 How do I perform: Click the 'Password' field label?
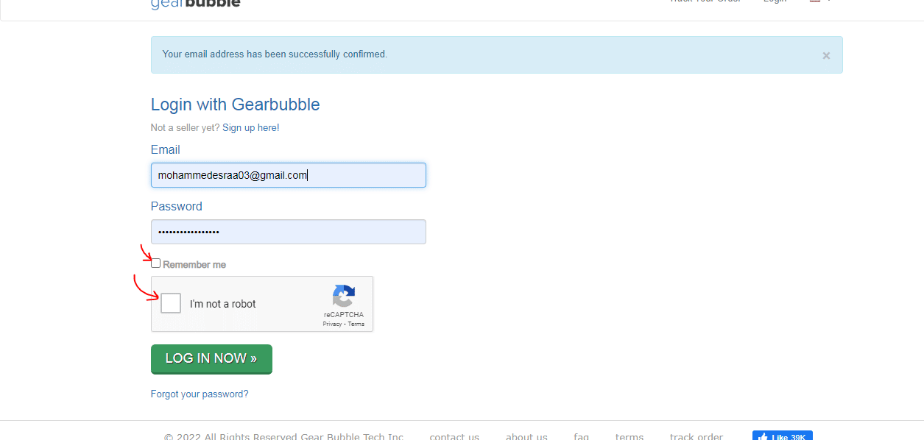(177, 206)
